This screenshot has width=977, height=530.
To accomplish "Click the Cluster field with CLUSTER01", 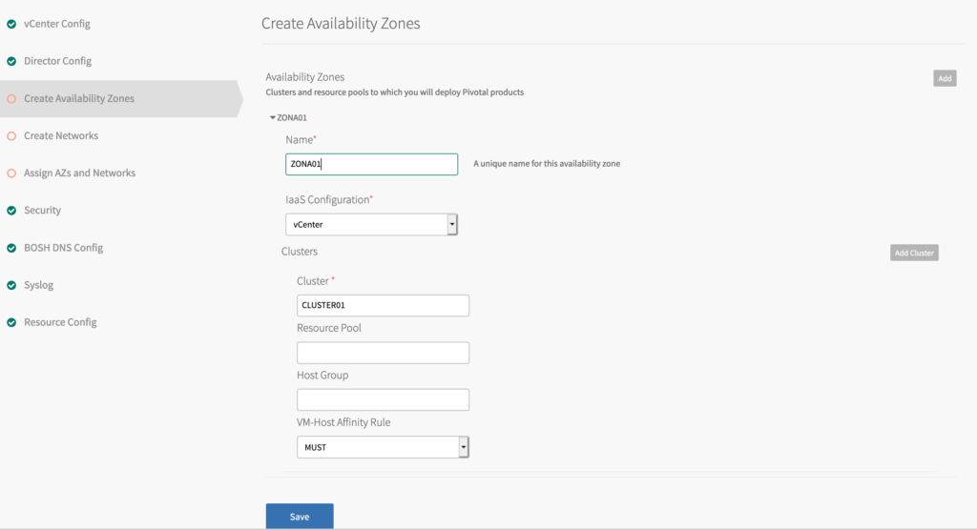I will tap(383, 305).
